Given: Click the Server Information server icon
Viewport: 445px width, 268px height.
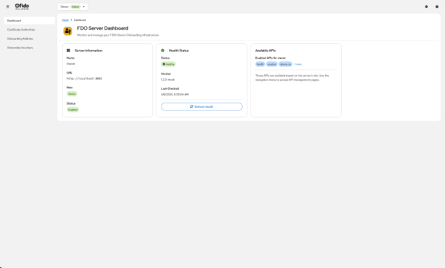Looking at the screenshot, I should click(x=68, y=51).
